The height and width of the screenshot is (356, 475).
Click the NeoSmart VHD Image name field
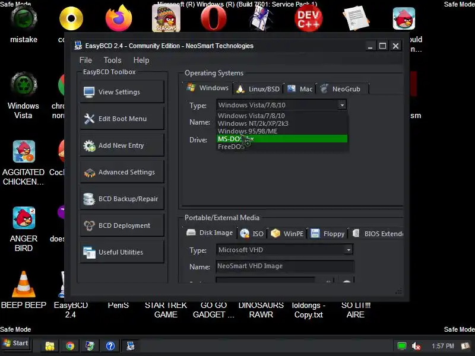(284, 266)
